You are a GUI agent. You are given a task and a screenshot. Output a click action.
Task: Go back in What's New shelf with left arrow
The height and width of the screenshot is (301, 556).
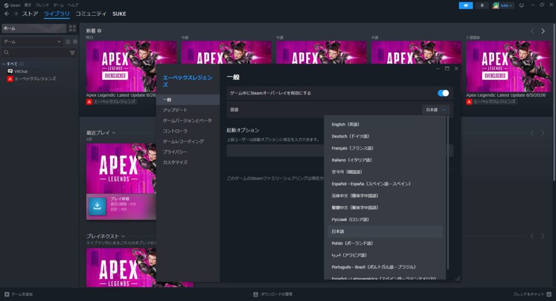coord(532,31)
